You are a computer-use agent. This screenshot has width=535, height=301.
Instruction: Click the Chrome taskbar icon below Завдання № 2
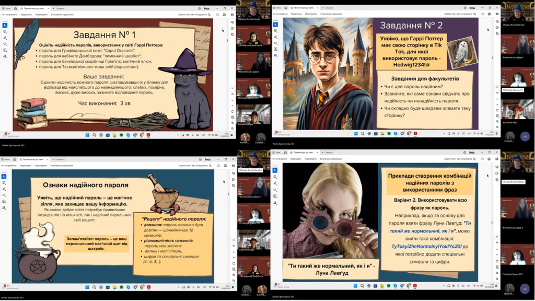click(x=409, y=133)
